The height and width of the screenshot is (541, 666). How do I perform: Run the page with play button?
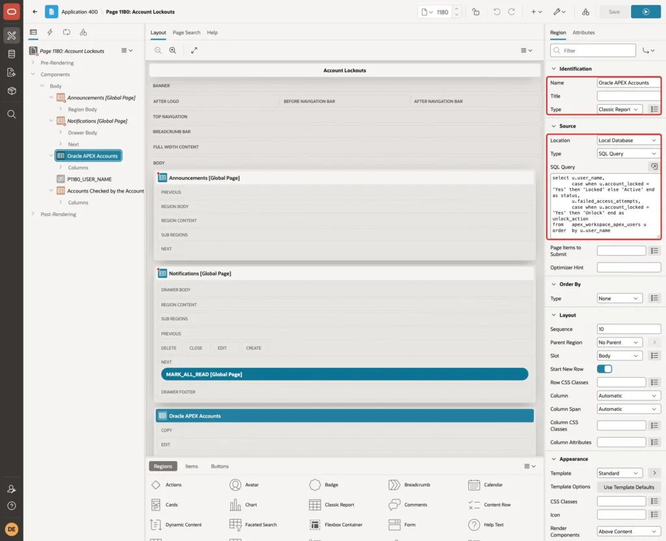click(x=646, y=12)
